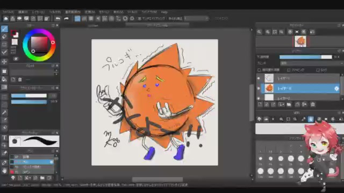This screenshot has width=344, height=193.
Task: Click the speech bubble icon in toolbar
Action: (x=19, y=19)
